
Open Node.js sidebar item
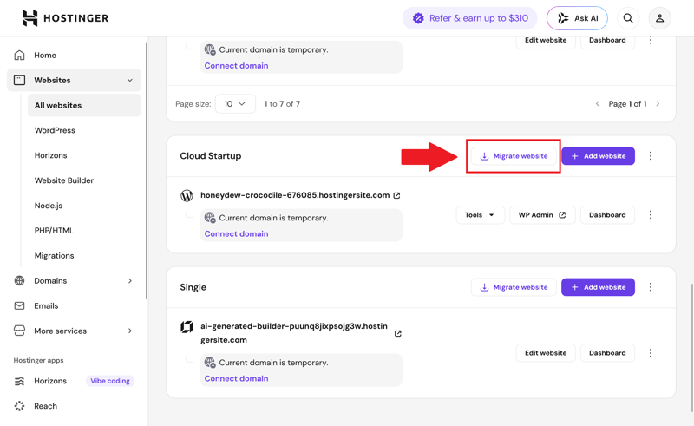[49, 206]
